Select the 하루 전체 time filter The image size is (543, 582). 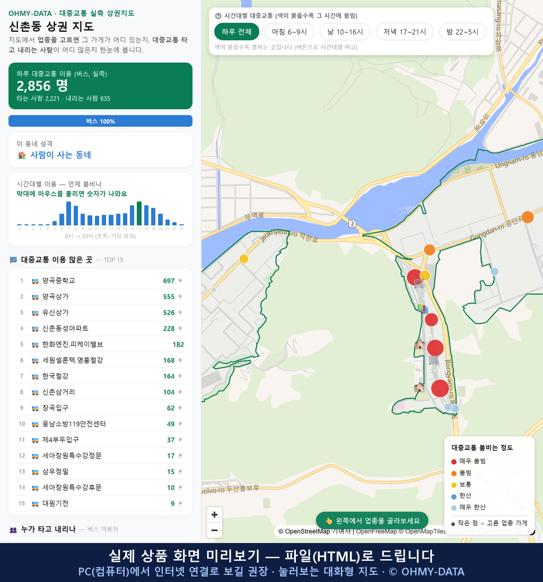tap(237, 32)
